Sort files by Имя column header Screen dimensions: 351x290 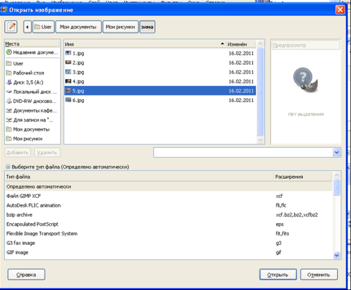142,44
